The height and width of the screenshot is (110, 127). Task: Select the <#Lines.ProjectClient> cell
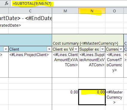click(30, 65)
